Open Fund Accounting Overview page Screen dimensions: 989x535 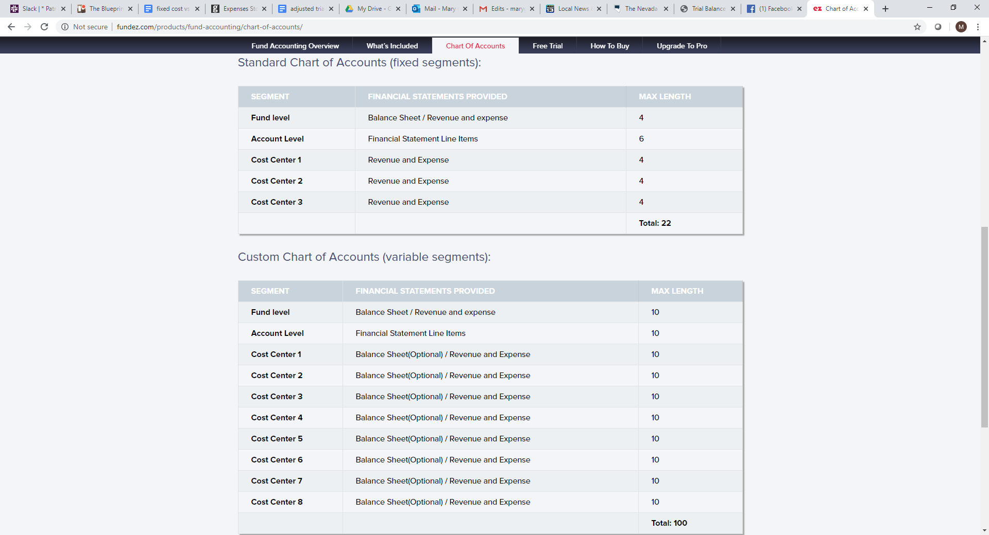(x=295, y=46)
